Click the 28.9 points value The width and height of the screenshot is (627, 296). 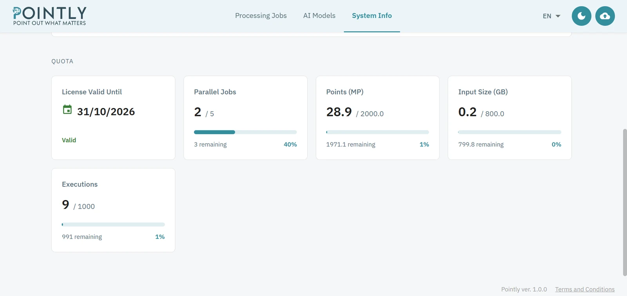[339, 112]
